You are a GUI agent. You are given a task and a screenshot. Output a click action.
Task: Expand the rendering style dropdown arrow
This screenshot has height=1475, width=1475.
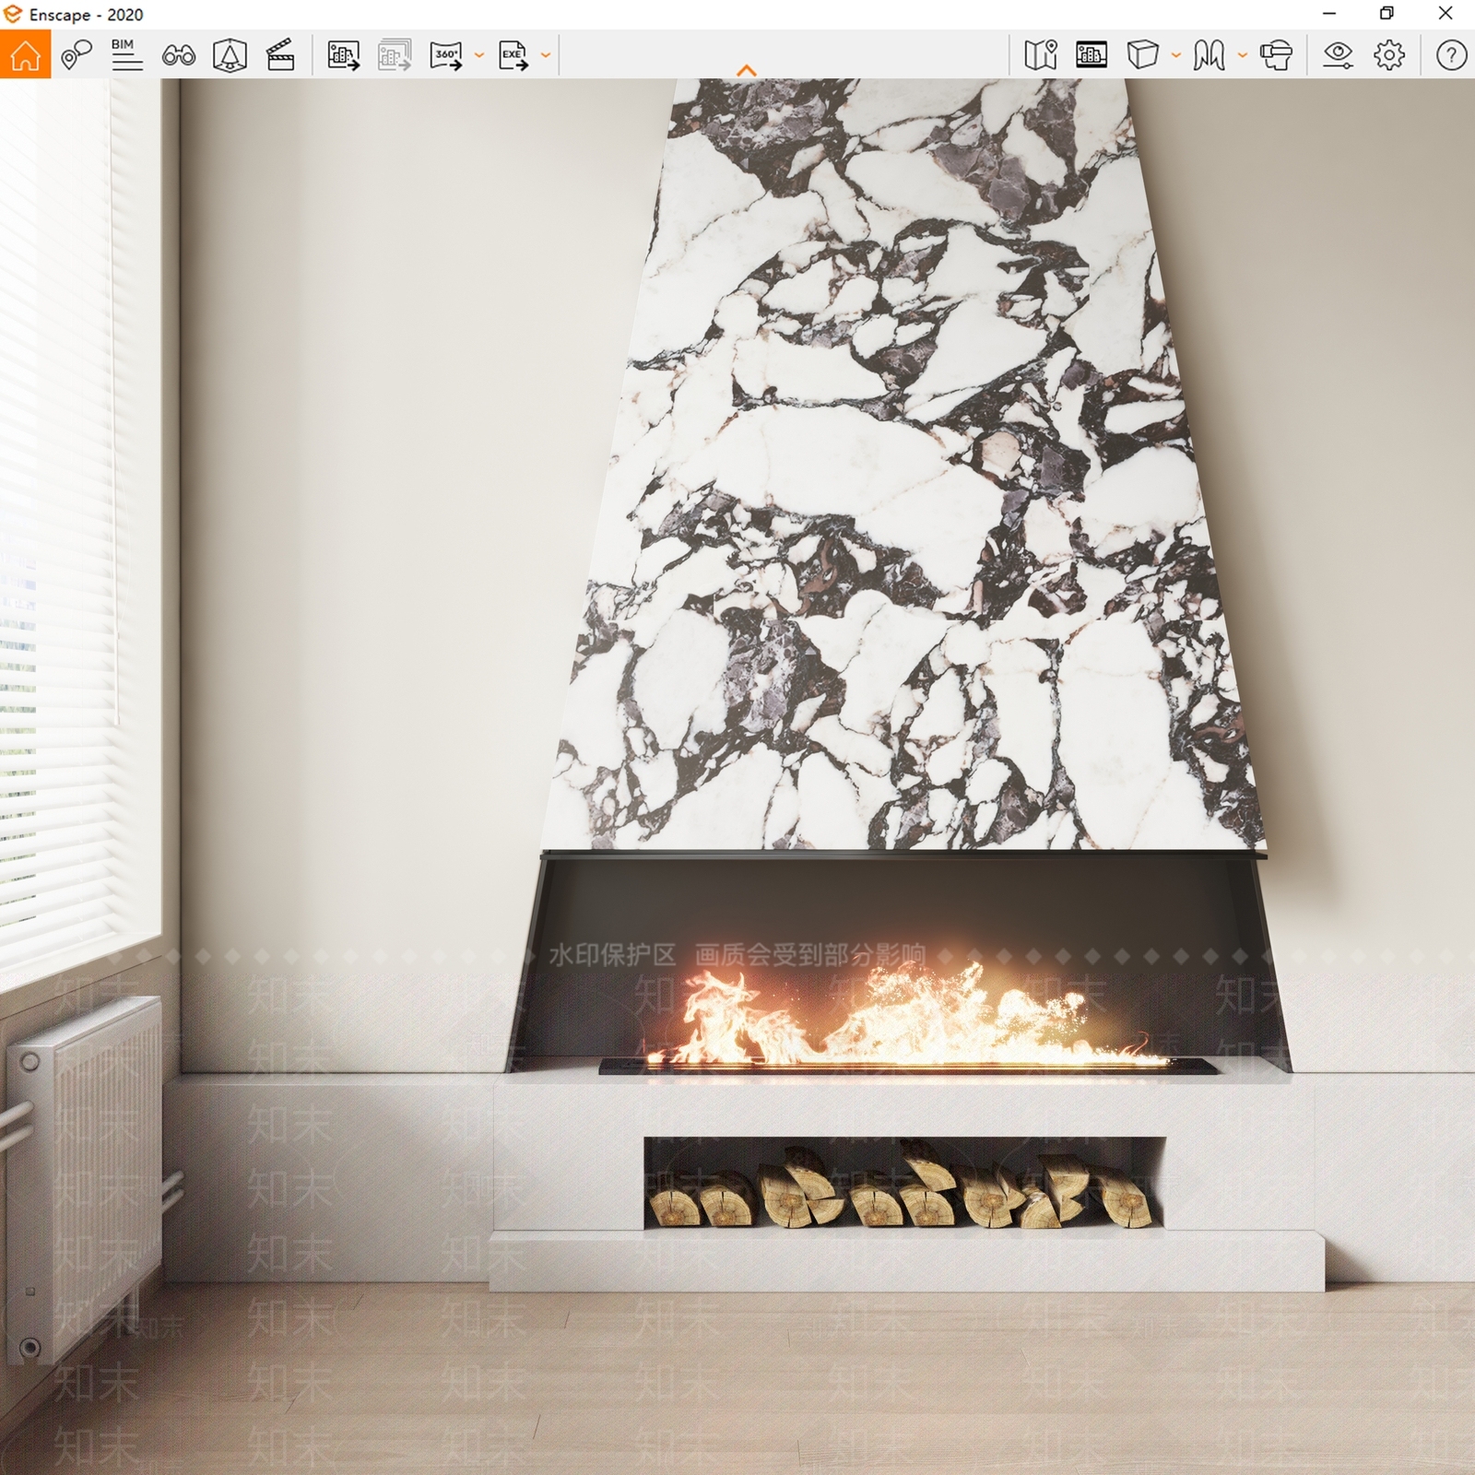[1243, 55]
